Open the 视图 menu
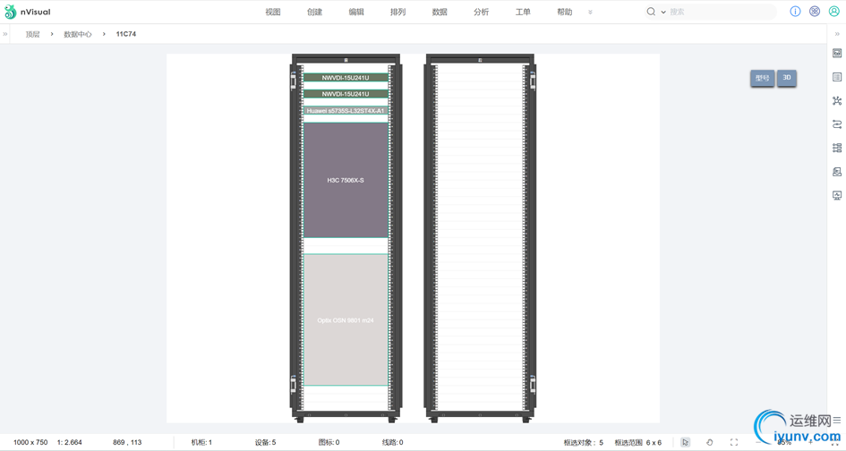Viewport: 846px width, 451px height. click(x=273, y=12)
